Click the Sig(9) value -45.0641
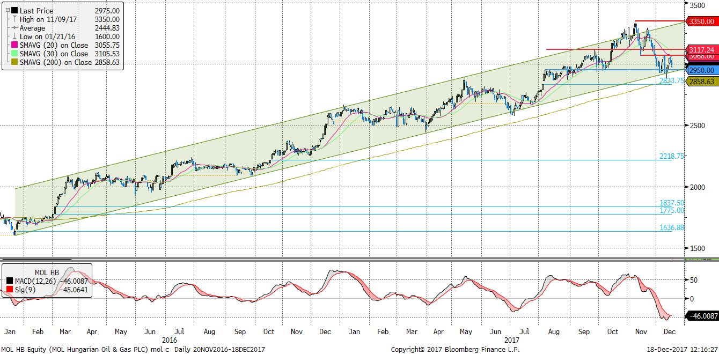Image resolution: width=719 pixels, height=354 pixels. pos(75,290)
